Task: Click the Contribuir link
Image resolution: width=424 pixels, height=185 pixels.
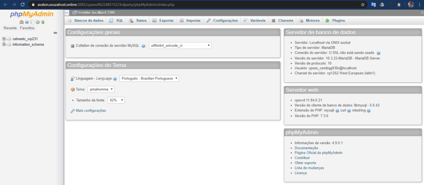Action: click(302, 158)
